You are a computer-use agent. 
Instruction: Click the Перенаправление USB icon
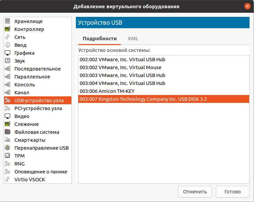pyautogui.click(x=8, y=148)
